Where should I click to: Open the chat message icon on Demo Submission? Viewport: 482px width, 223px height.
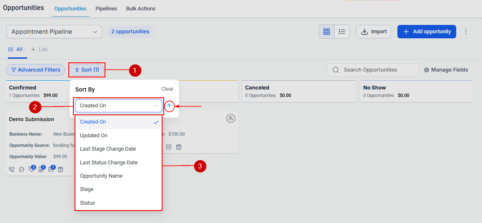tap(22, 169)
